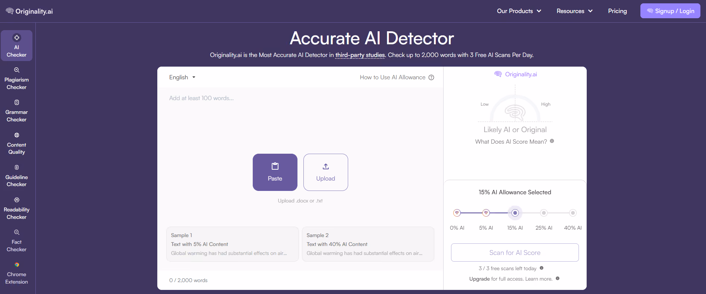Click the clipboard icon in the Paste button

[275, 166]
